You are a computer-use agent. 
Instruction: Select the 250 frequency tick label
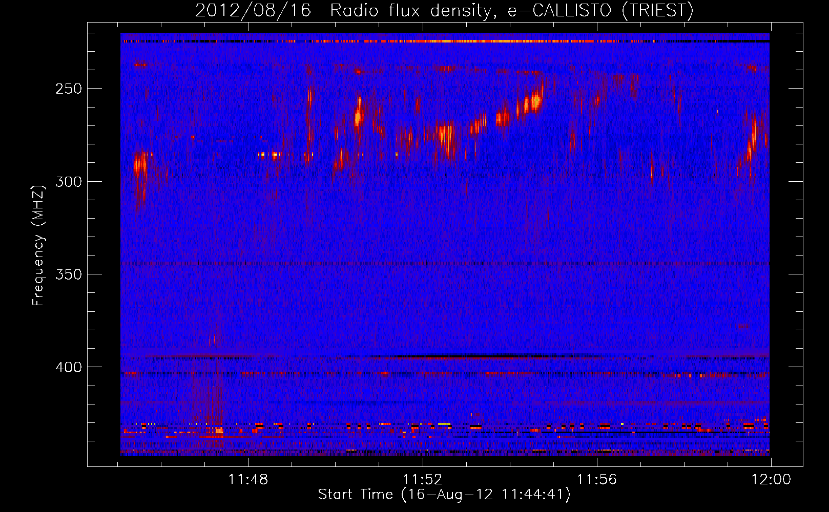(x=69, y=89)
